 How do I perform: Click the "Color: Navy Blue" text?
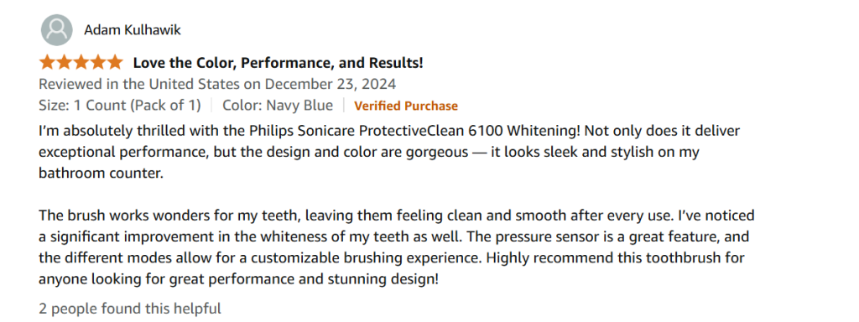[x=277, y=105]
